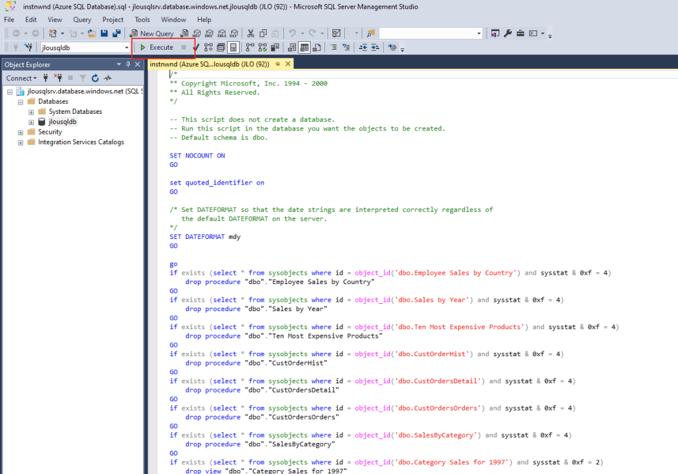The image size is (678, 474).
Task: Select Integration Services Catalogs tree item
Action: (81, 142)
